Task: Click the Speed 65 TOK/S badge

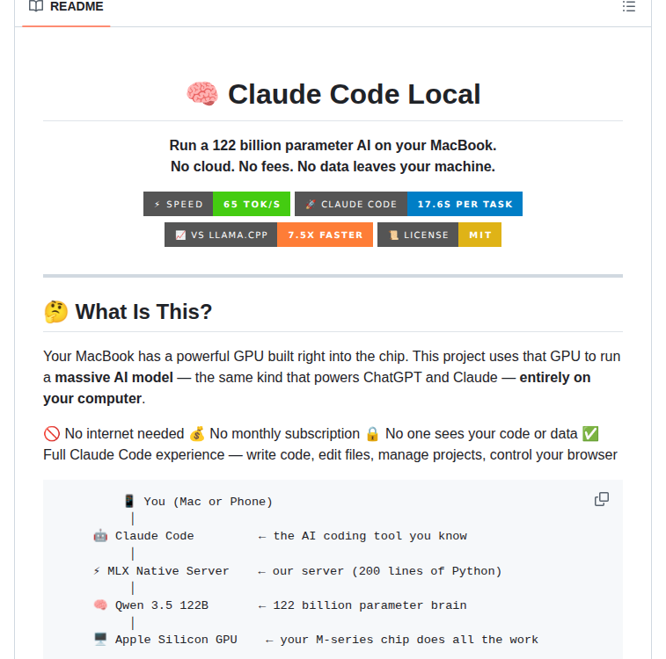Action: (x=216, y=204)
